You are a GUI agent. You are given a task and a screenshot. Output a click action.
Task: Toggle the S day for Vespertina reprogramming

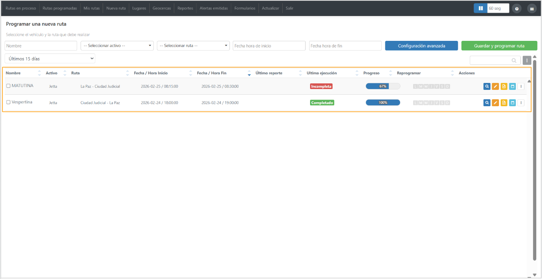point(442,103)
